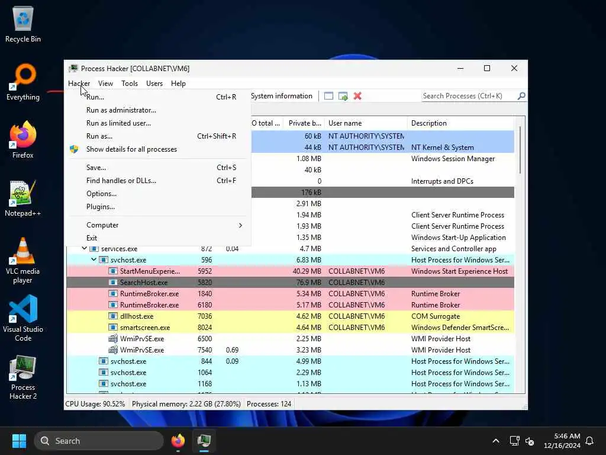
Task: Click the Process Hacker title bar icon
Action: 73,69
